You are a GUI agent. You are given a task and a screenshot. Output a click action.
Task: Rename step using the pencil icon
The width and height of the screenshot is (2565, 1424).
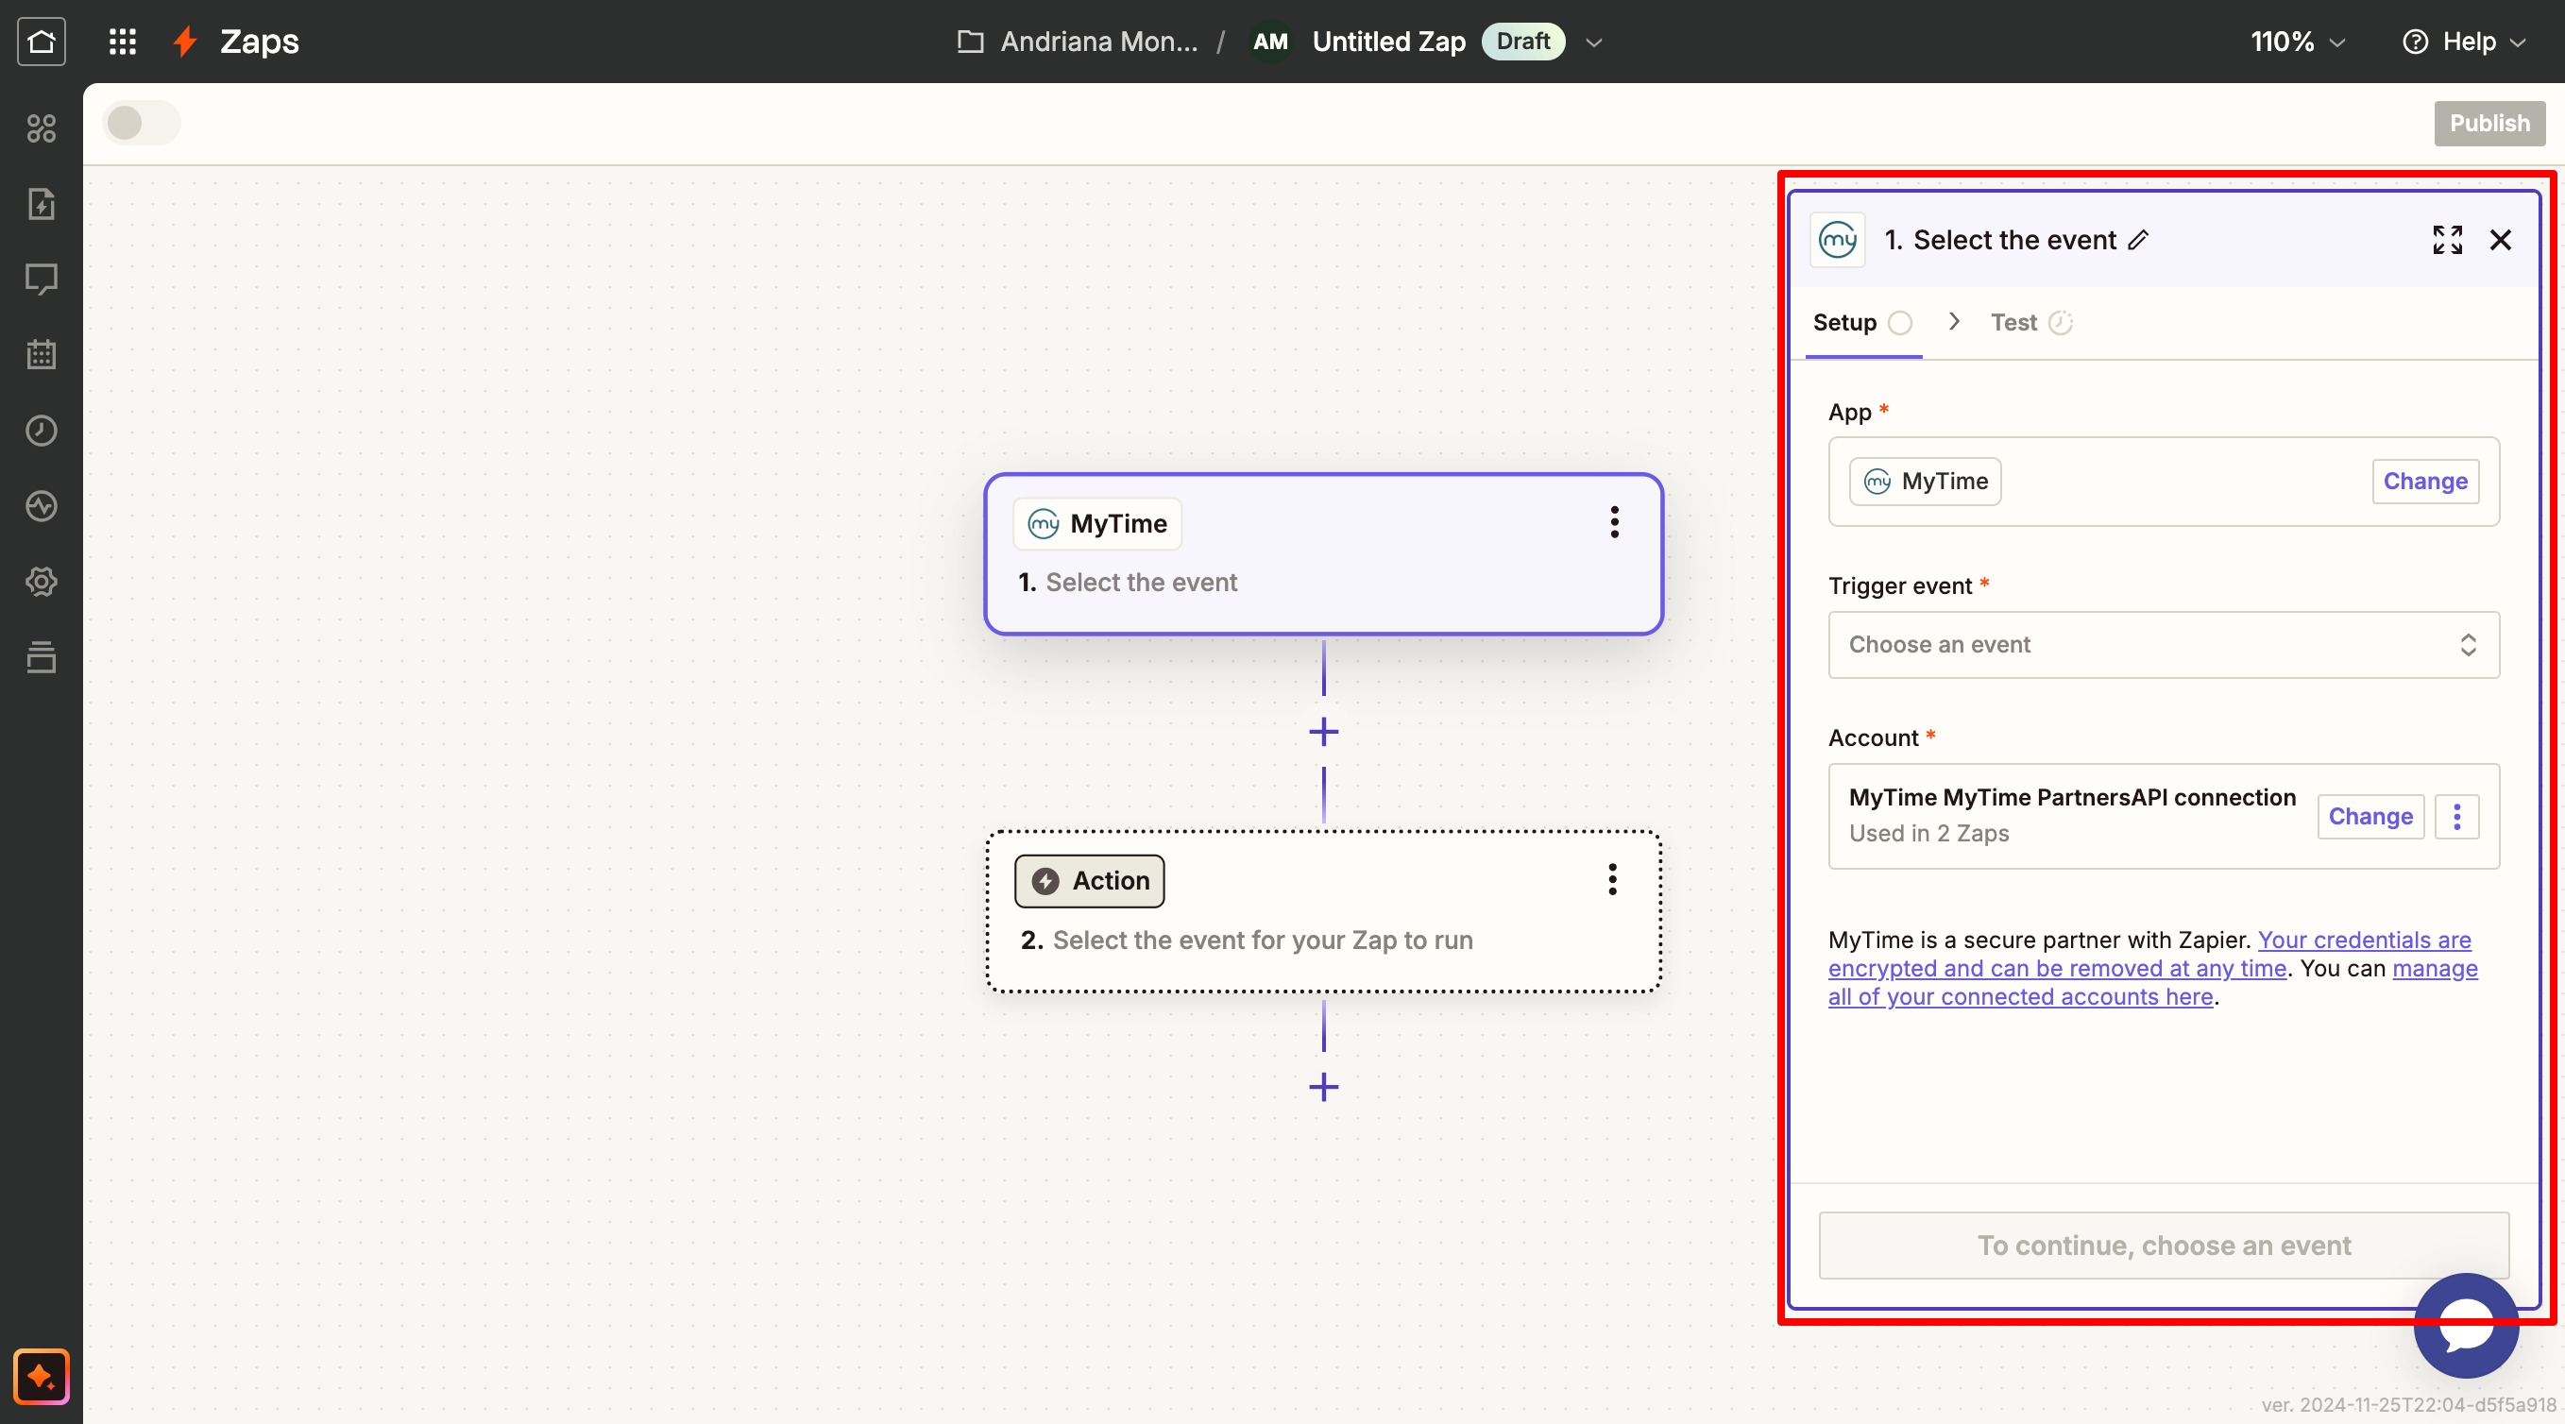2138,240
